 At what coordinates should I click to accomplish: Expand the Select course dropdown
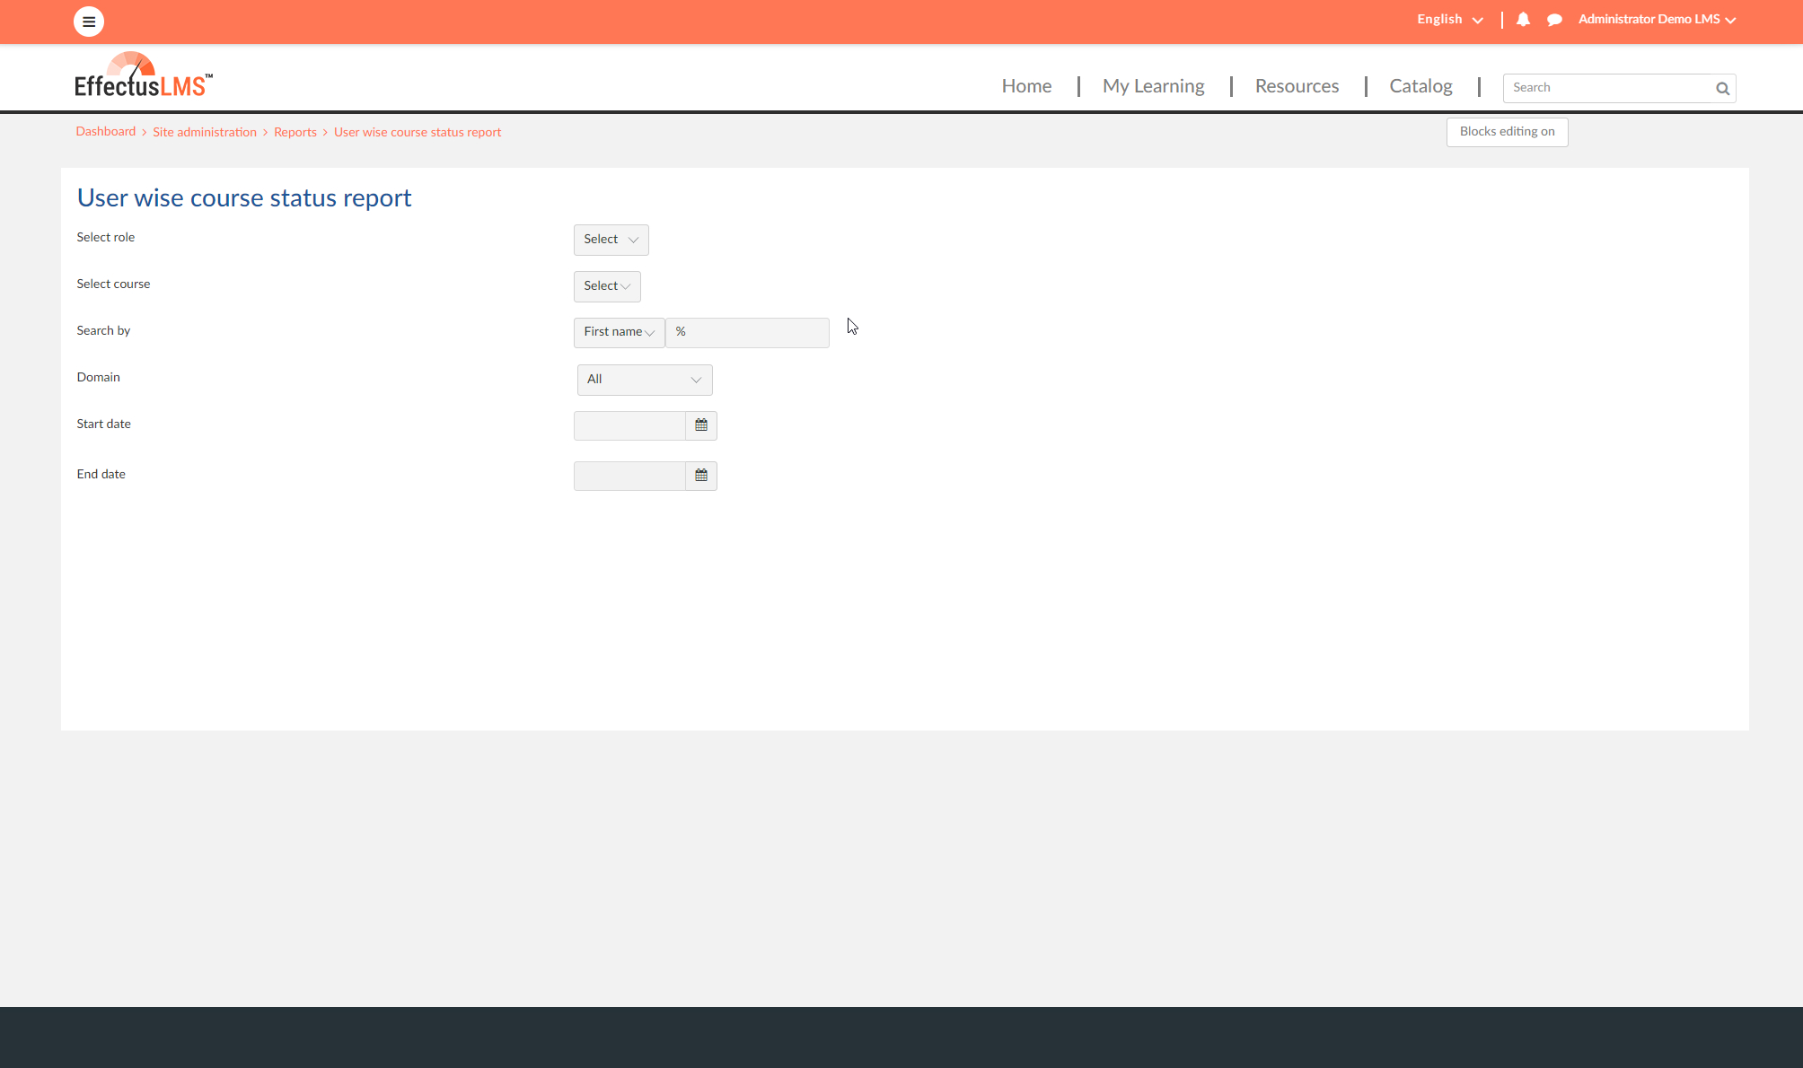coord(607,286)
